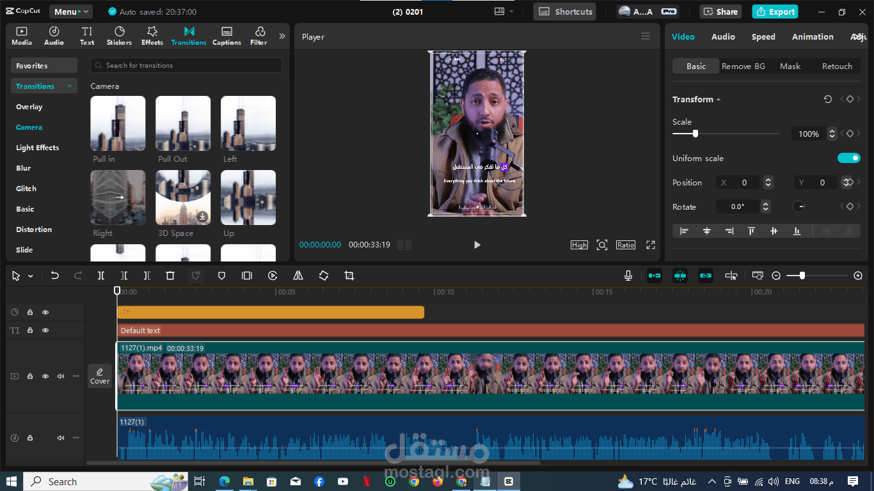874x491 pixels.
Task: Open fullscreen preview in the player
Action: click(x=651, y=245)
